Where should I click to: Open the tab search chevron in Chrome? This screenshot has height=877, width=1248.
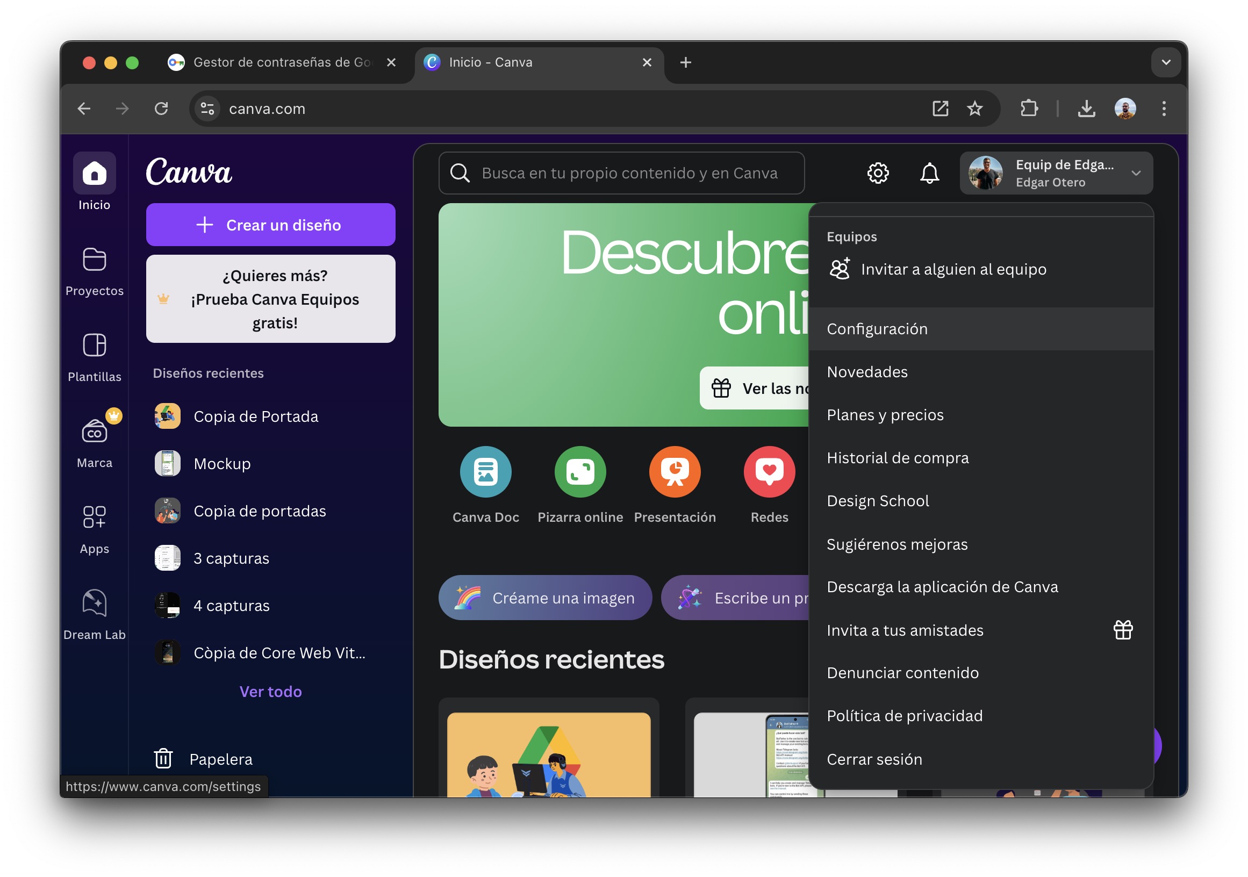pyautogui.click(x=1166, y=62)
